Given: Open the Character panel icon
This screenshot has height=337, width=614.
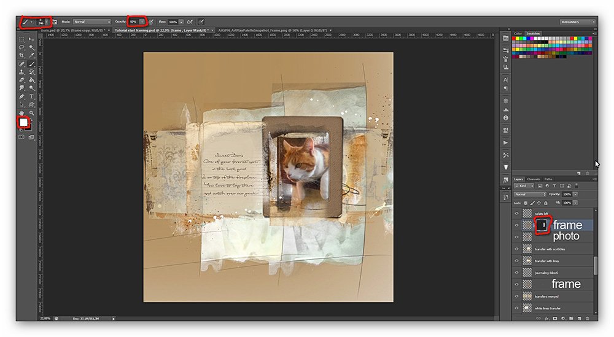Looking at the screenshot, I should coord(505,79).
